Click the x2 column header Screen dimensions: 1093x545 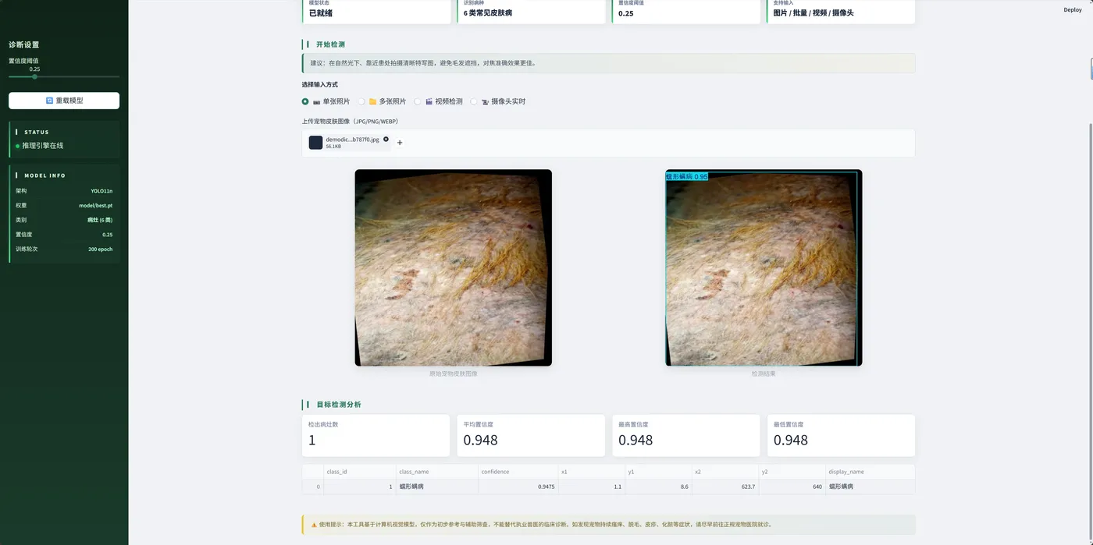pyautogui.click(x=726, y=472)
